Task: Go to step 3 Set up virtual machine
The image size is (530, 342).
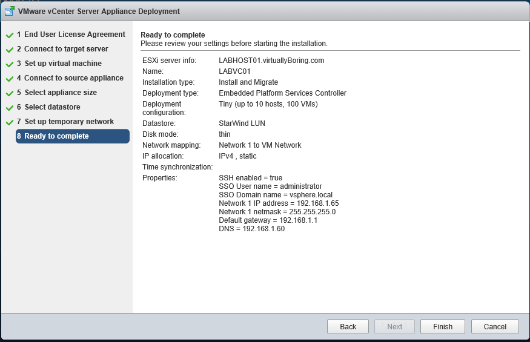Action: (59, 64)
